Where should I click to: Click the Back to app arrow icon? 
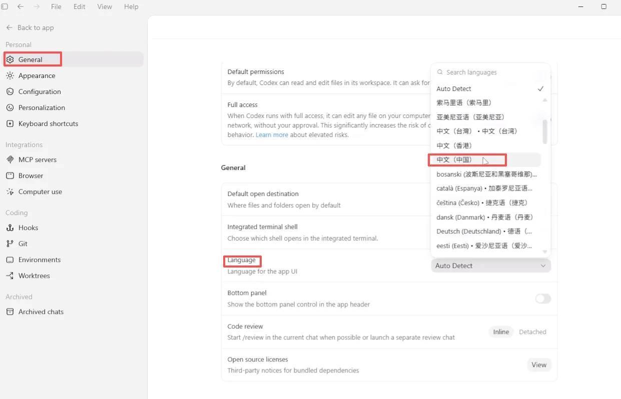click(10, 27)
